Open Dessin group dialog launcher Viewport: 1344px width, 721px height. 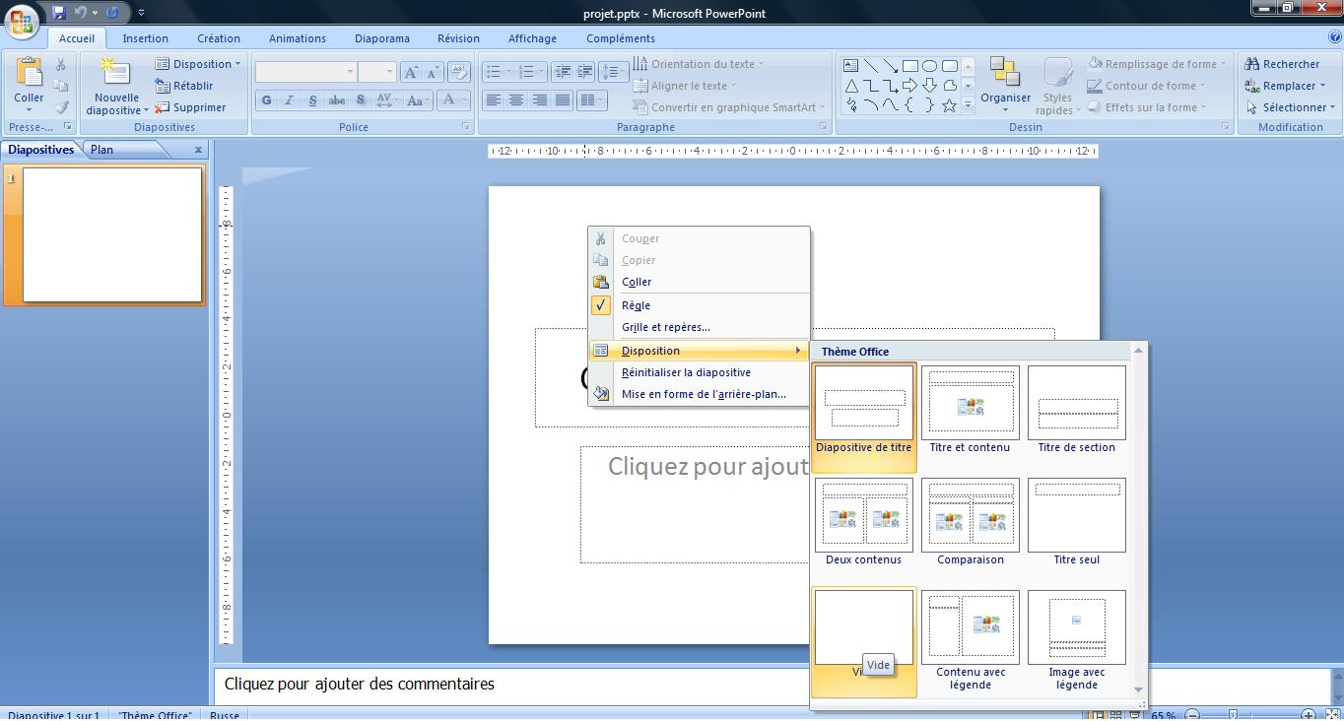(x=1226, y=127)
